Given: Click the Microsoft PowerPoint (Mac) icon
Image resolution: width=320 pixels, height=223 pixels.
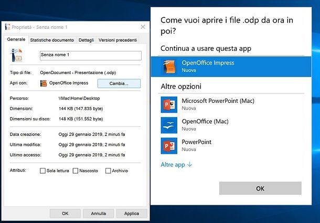Looking at the screenshot, I should point(169,104).
